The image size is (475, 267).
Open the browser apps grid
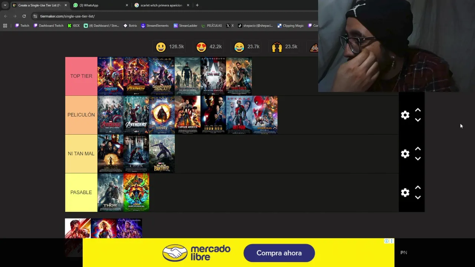5,26
